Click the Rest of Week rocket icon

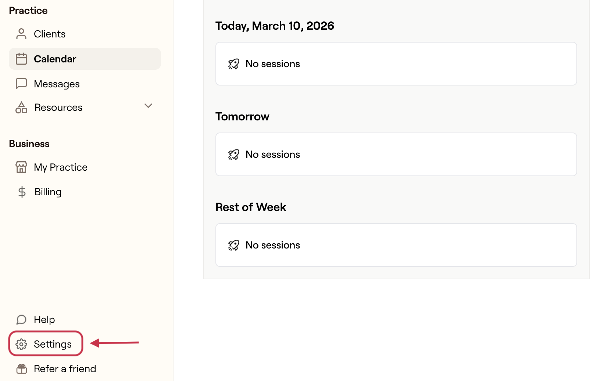(x=233, y=245)
